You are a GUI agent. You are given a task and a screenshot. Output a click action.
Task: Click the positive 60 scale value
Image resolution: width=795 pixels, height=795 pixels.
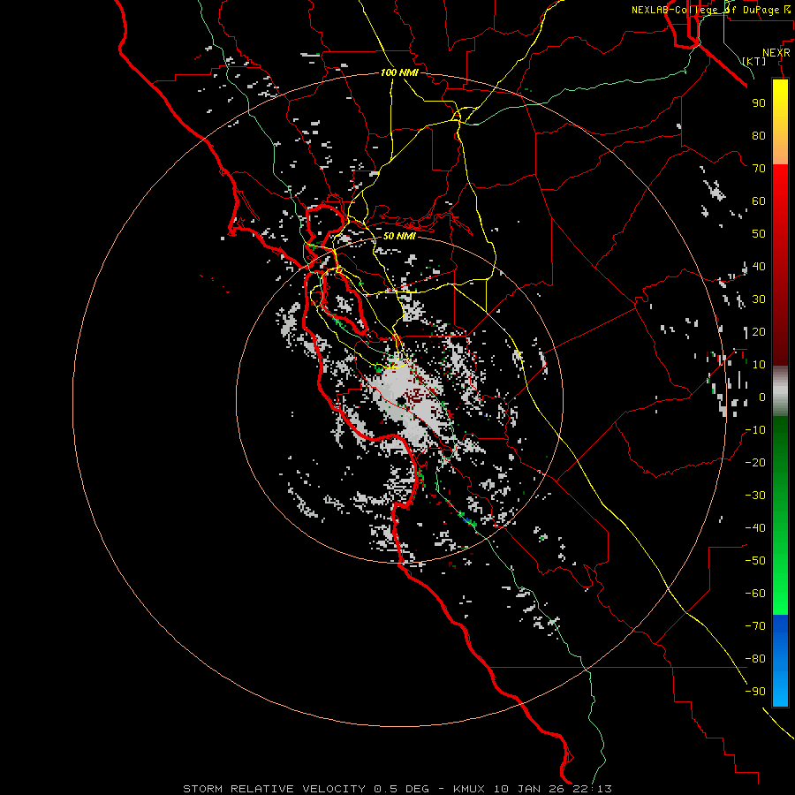pyautogui.click(x=759, y=201)
